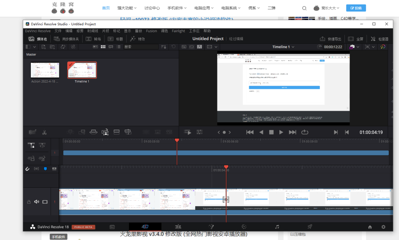Click the Quick Export (快捷导出) button
This screenshot has width=399, height=240.
click(x=330, y=39)
